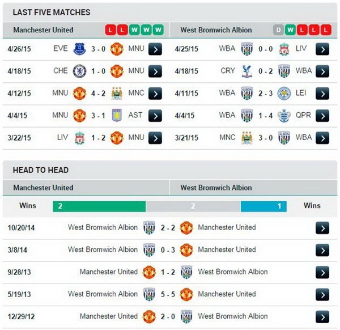Click blue West Bromwich wins bar
This screenshot has height=330, width=340.
[x=263, y=206]
